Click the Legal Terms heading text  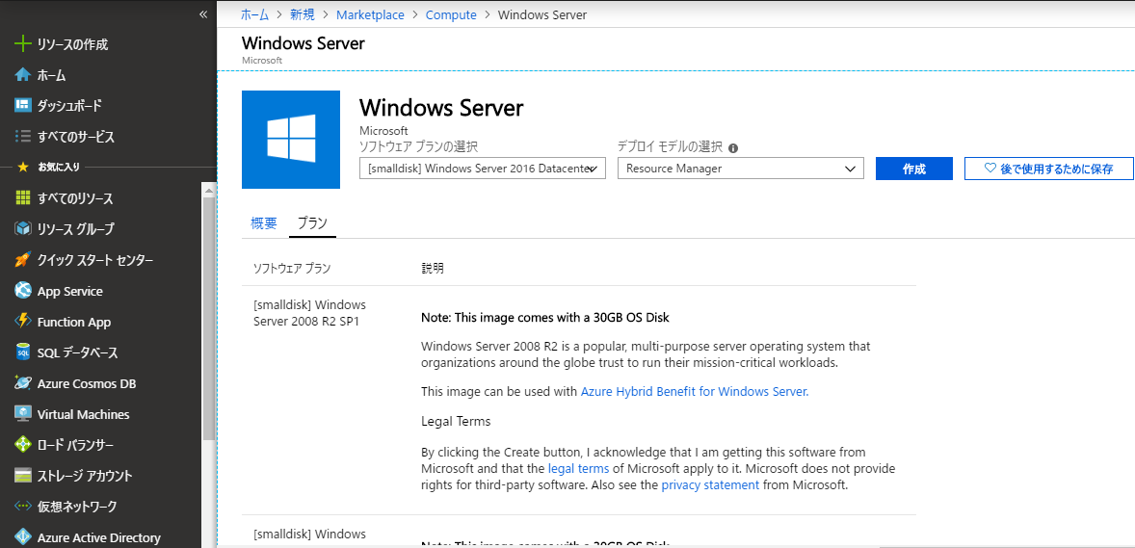[456, 421]
